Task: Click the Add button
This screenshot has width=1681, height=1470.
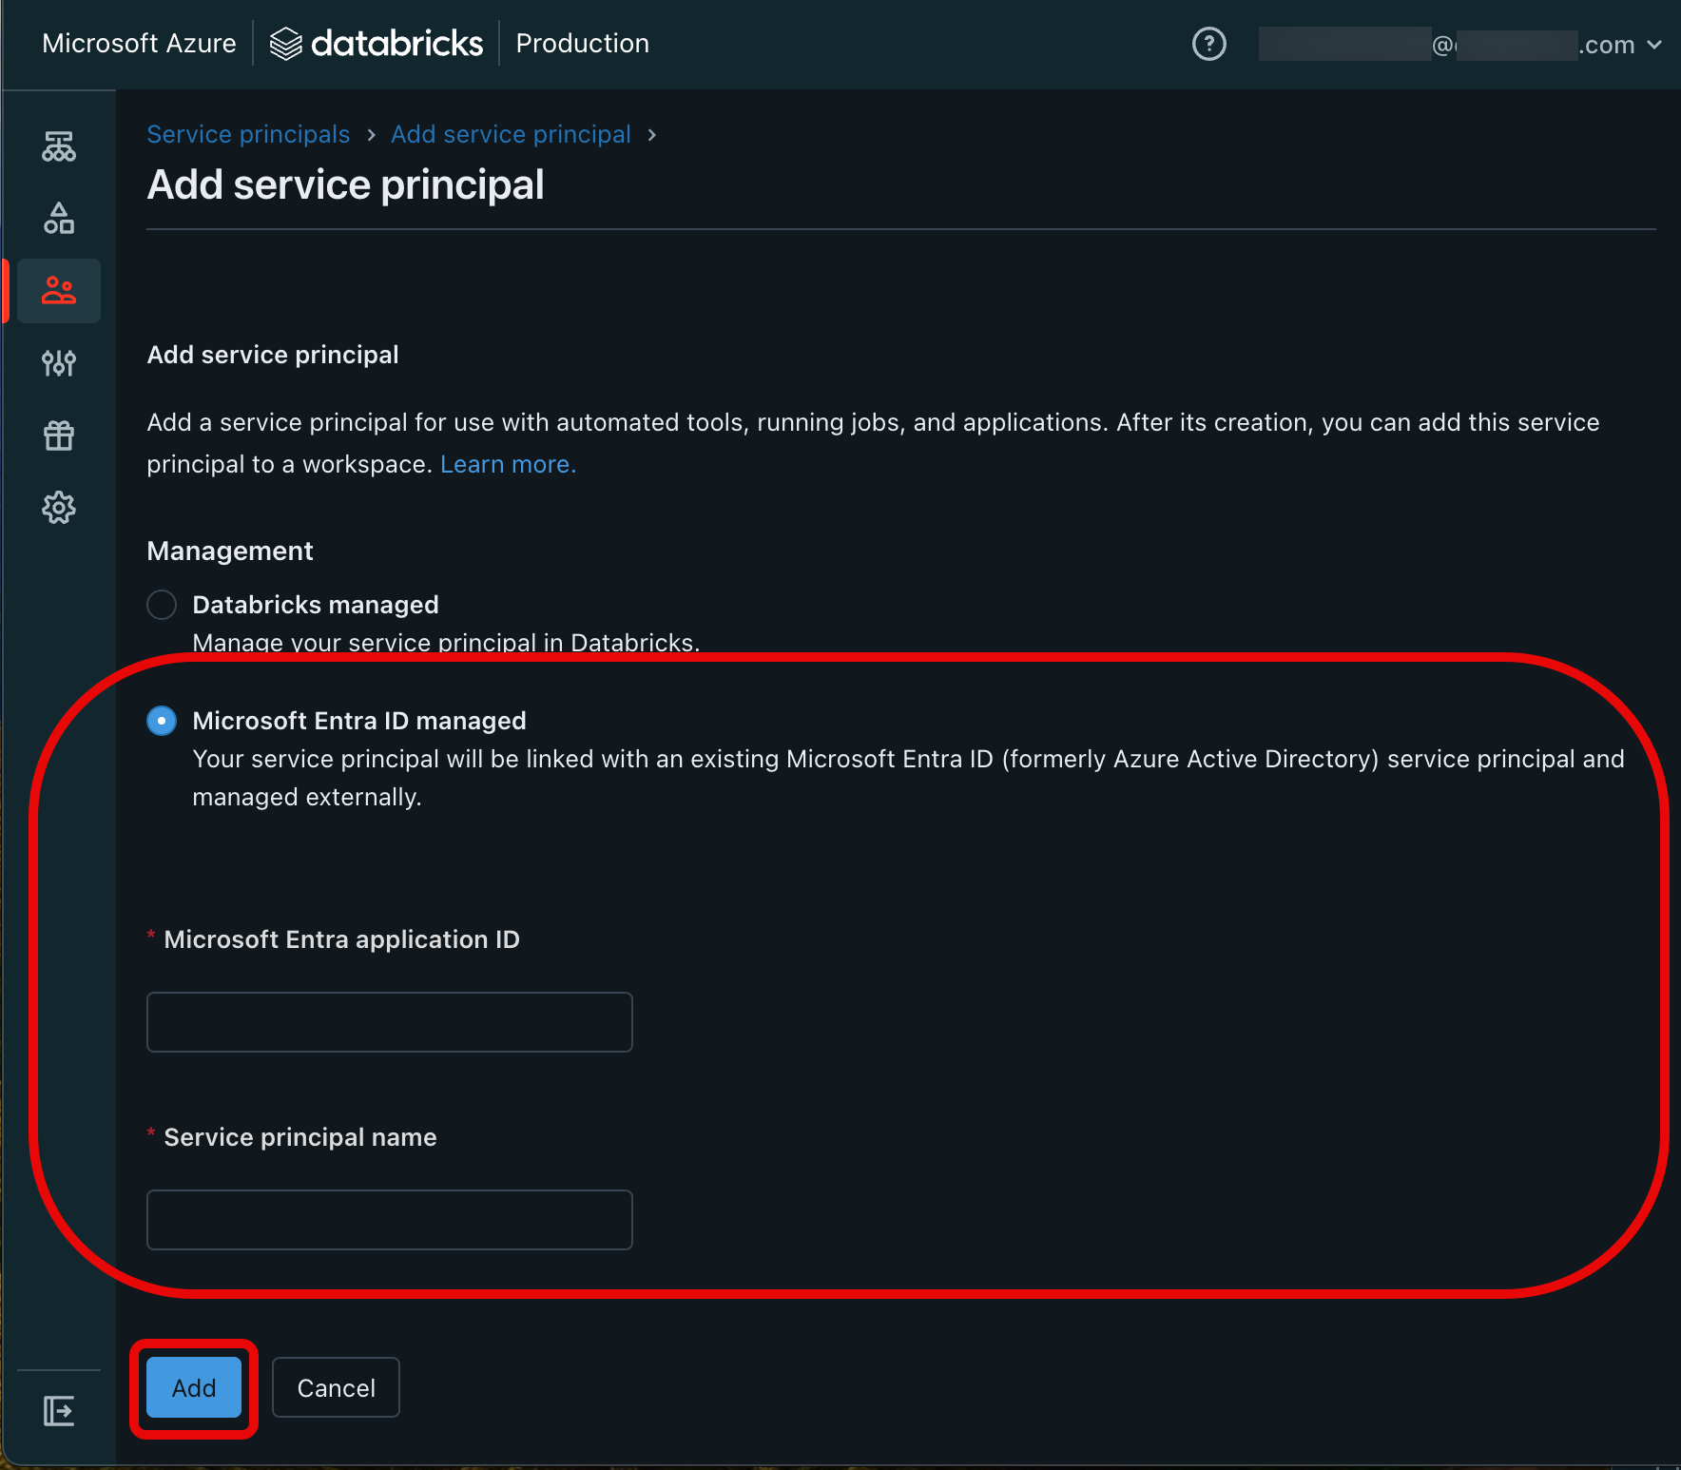Action: click(194, 1388)
